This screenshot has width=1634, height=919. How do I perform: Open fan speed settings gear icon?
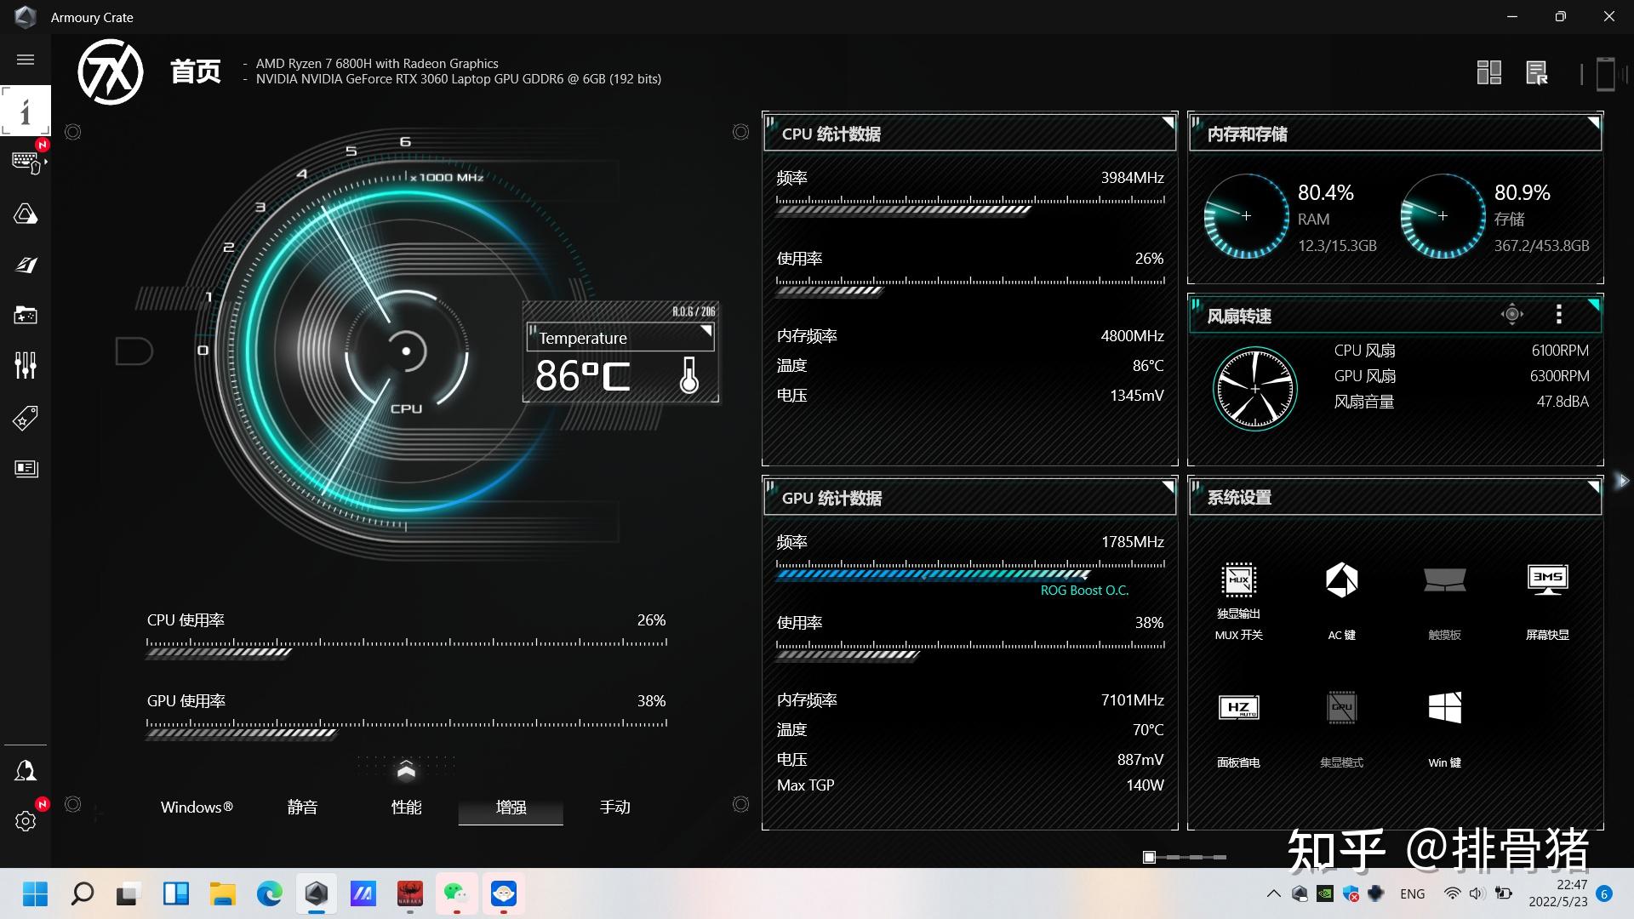pyautogui.click(x=1513, y=316)
